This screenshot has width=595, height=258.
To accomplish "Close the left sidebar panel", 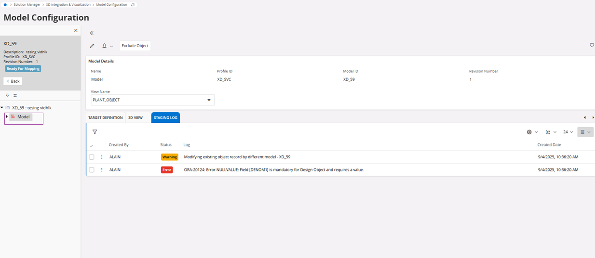I will click(76, 30).
